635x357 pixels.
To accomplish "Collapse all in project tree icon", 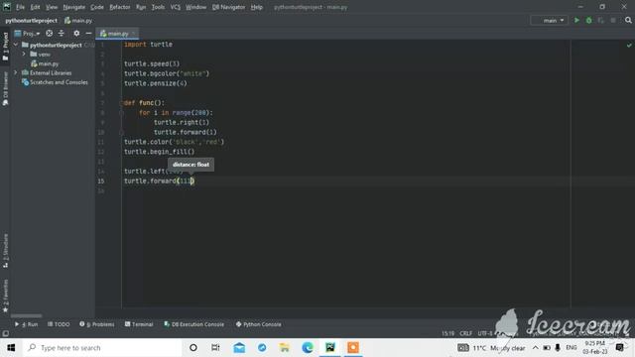I will coord(62,33).
